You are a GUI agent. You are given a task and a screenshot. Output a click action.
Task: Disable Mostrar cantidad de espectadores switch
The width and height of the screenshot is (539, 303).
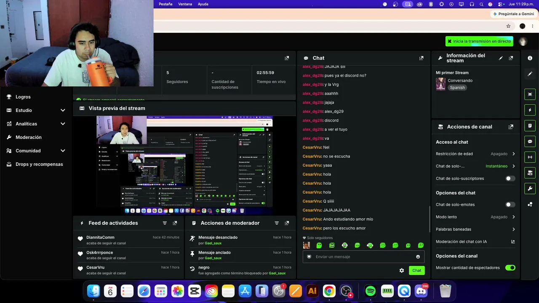pyautogui.click(x=510, y=268)
